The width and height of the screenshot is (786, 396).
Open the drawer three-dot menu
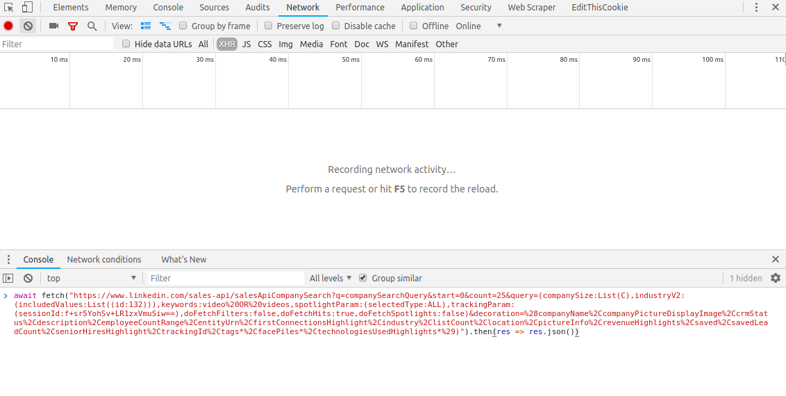[x=8, y=259]
